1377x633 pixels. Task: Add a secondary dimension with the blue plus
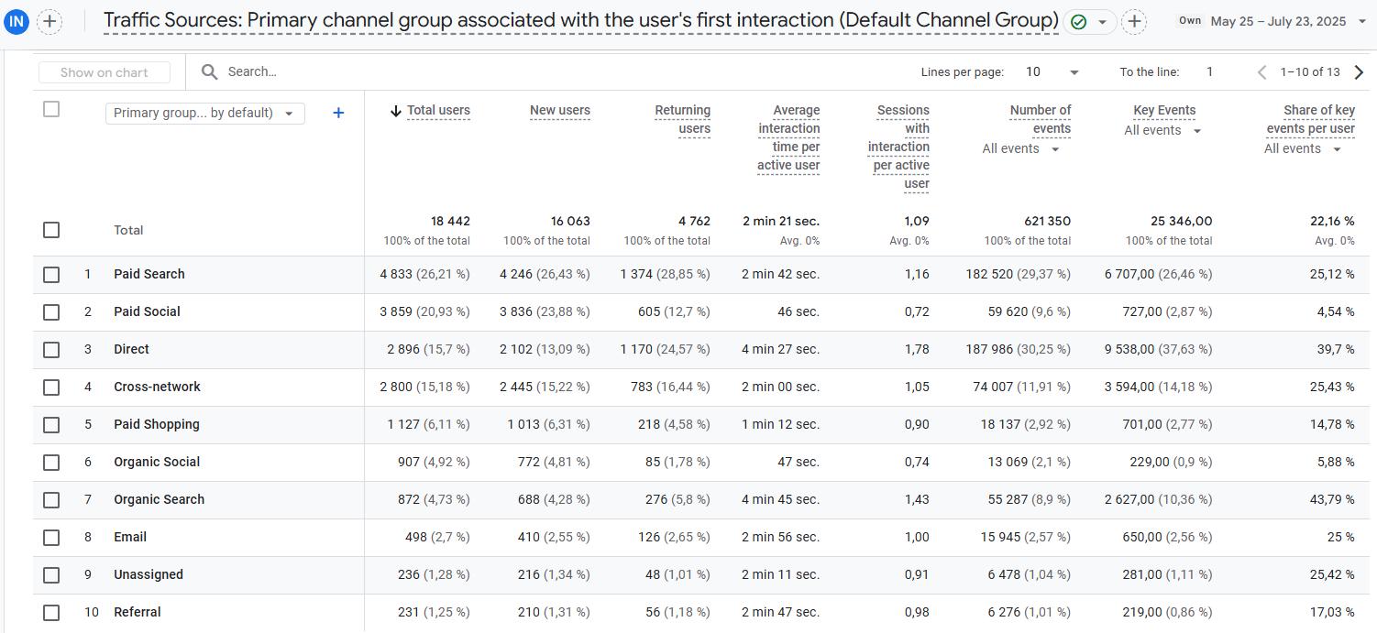click(338, 113)
